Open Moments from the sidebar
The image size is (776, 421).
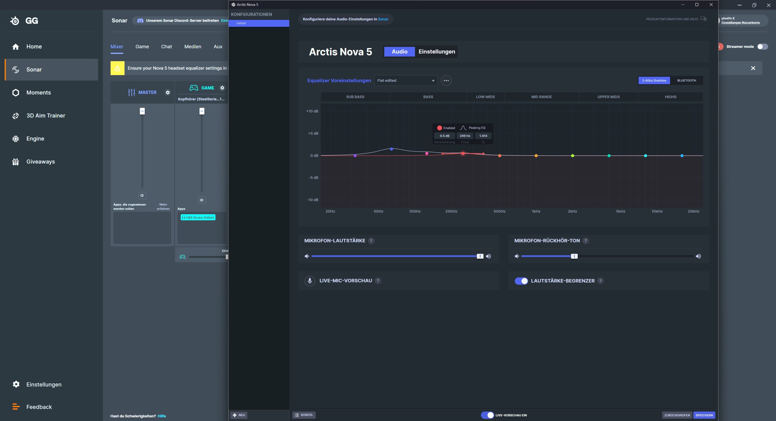[39, 93]
